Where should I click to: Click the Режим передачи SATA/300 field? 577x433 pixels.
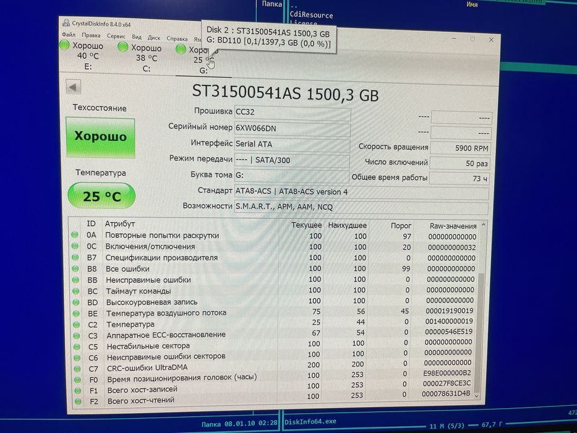coord(292,160)
